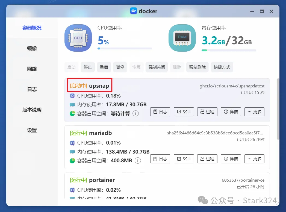
Task: Click the container list vertical scrollbar
Action: (278, 109)
